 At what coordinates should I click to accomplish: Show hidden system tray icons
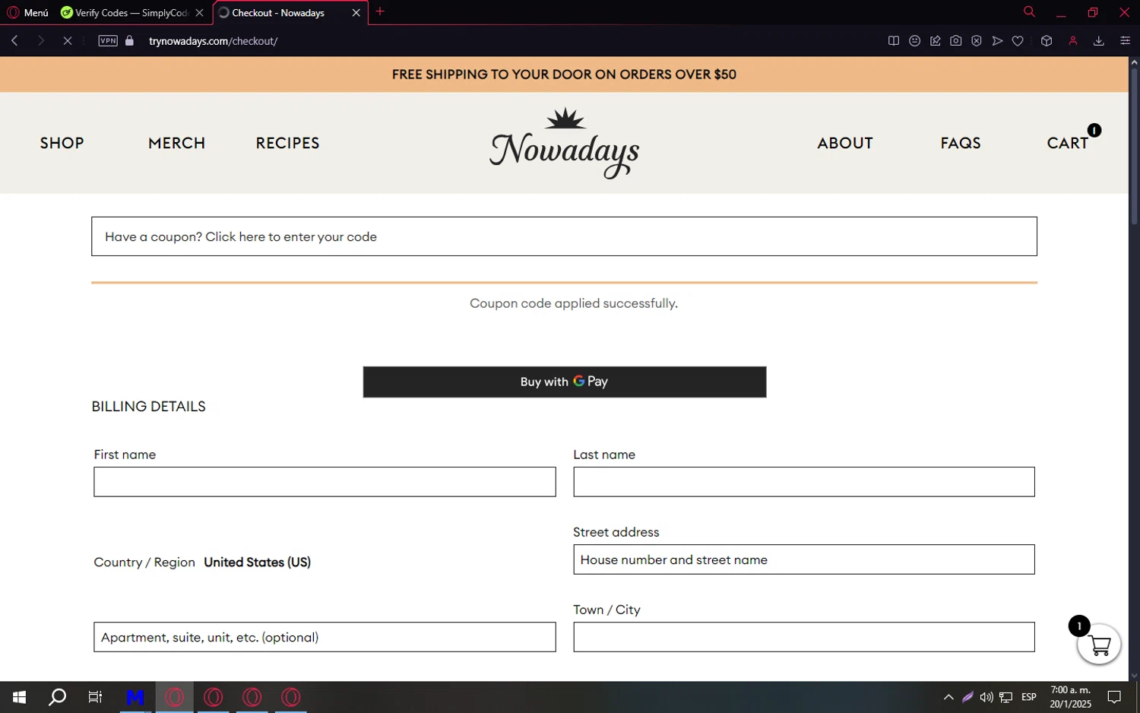pos(948,697)
